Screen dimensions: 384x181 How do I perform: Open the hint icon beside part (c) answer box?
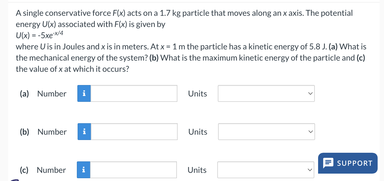pos(83,170)
